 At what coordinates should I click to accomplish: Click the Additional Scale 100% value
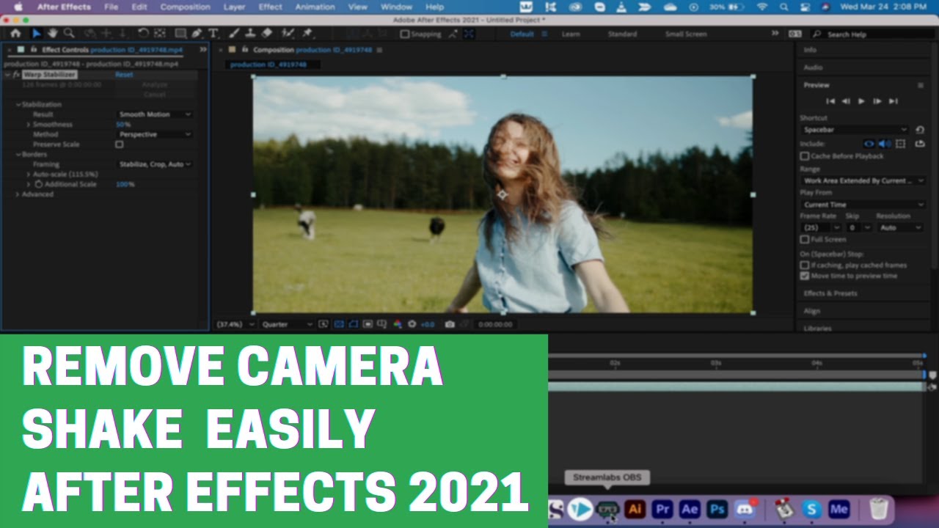pyautogui.click(x=125, y=184)
